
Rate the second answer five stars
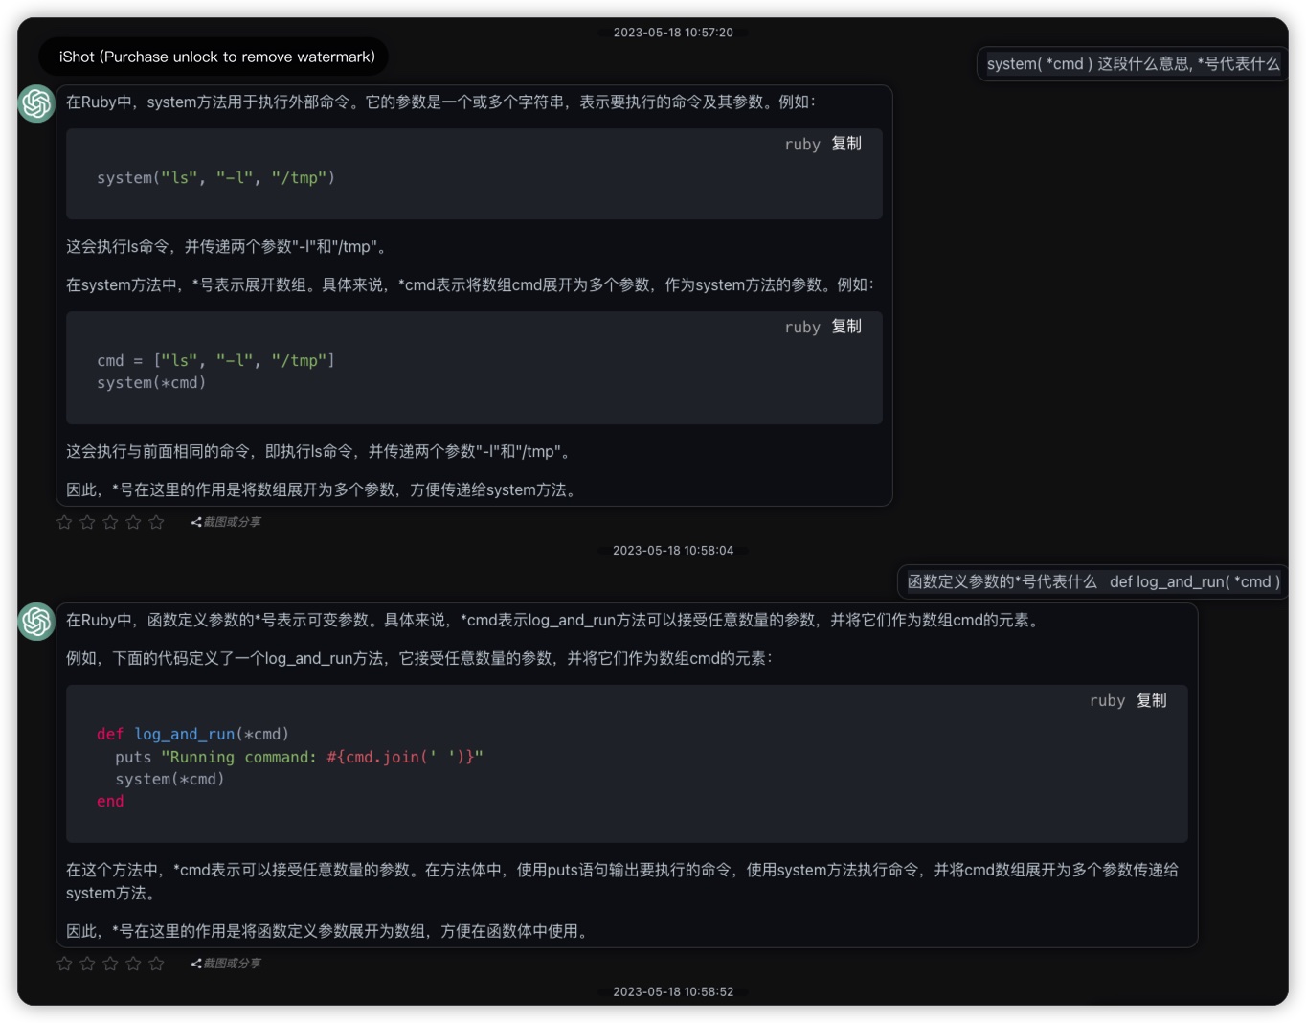(x=156, y=964)
